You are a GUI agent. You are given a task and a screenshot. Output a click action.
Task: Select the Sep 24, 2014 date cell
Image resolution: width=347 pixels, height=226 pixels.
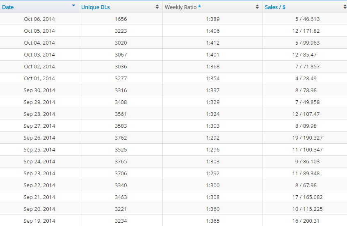coord(39,161)
